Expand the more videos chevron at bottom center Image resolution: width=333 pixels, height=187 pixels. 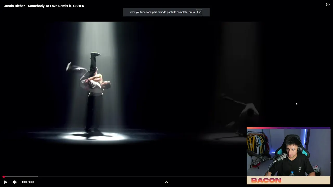(x=166, y=182)
